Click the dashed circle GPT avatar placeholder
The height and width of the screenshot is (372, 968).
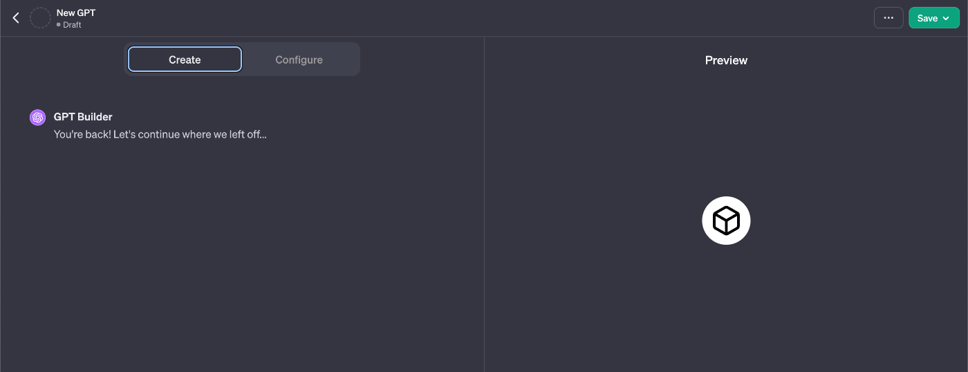[40, 18]
